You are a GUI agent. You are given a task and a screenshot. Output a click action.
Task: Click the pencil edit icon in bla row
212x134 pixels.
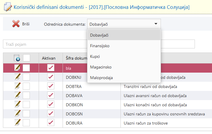coord(17,68)
